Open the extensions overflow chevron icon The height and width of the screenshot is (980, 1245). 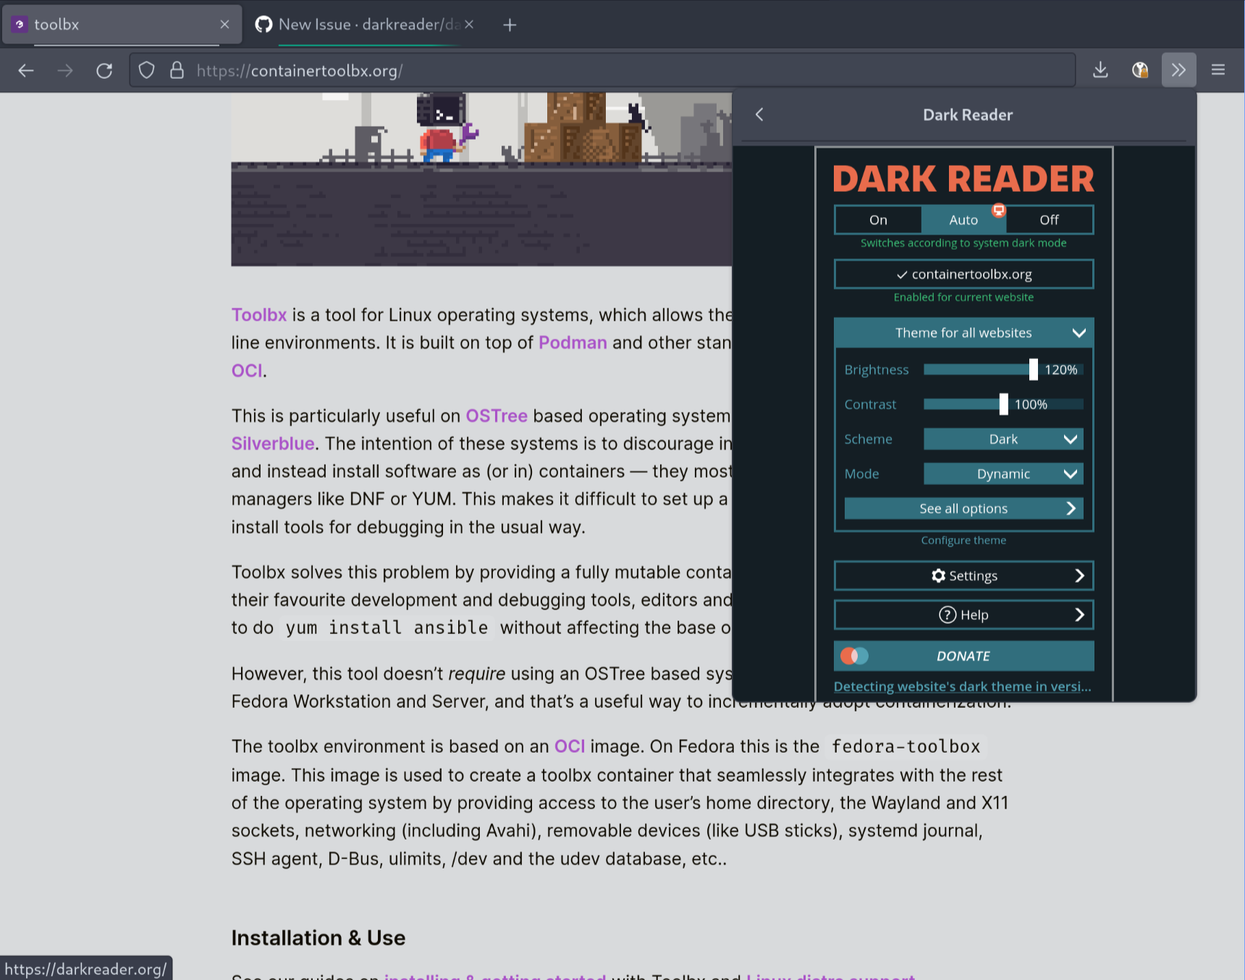tap(1179, 70)
